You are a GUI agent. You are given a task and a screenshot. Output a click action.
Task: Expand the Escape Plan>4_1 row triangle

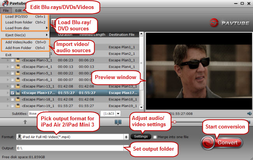[x=7, y=67]
